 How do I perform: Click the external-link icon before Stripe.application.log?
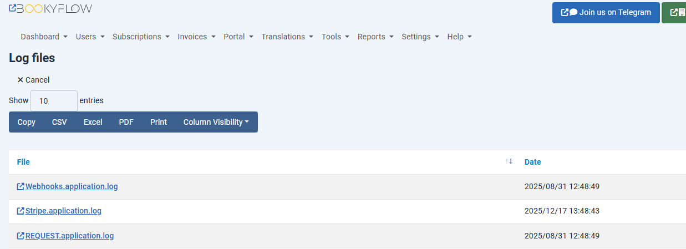[x=21, y=211]
